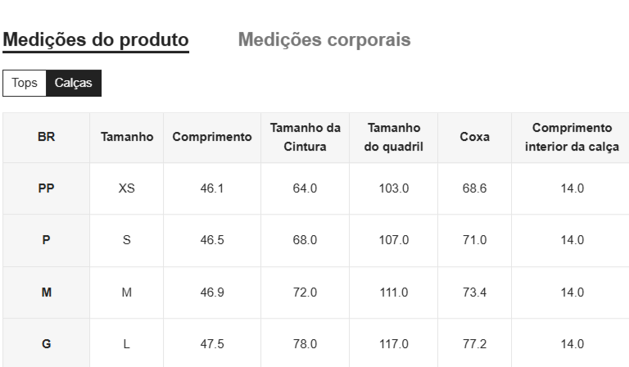Click the Coxa column header
This screenshot has width=629, height=367.
click(x=474, y=138)
